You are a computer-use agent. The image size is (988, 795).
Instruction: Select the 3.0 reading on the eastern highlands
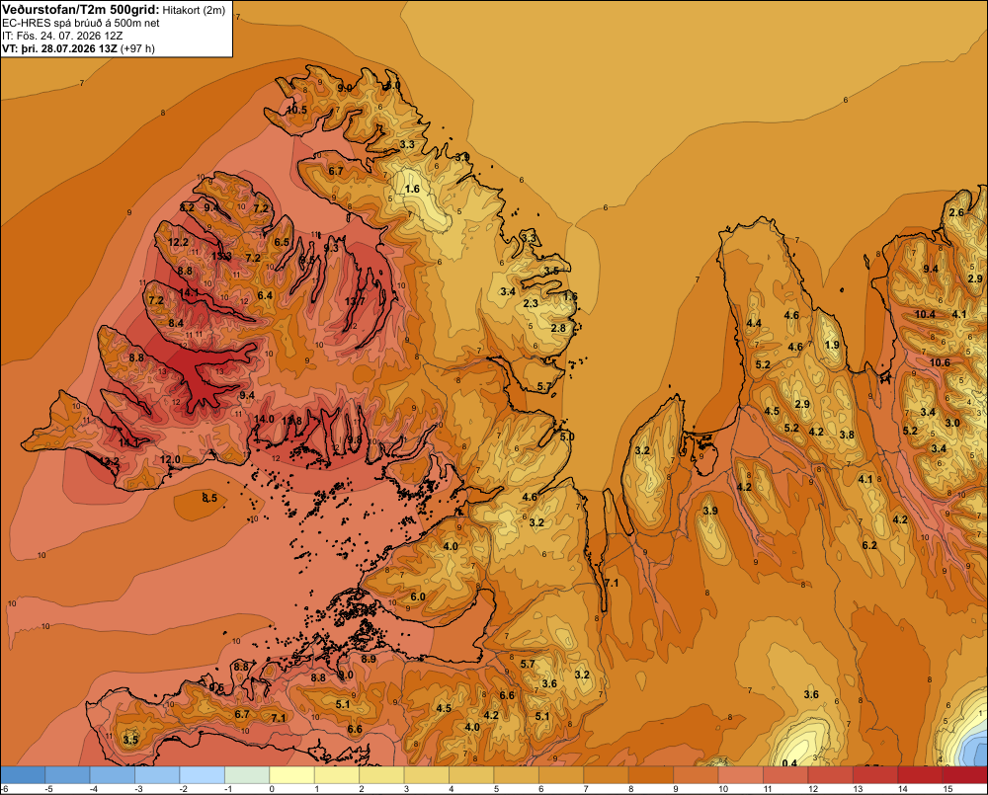[x=952, y=423]
